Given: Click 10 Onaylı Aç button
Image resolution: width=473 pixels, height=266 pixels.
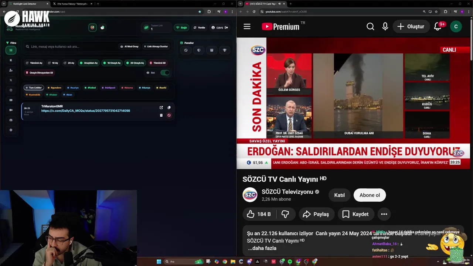Looking at the screenshot, I should [112, 63].
